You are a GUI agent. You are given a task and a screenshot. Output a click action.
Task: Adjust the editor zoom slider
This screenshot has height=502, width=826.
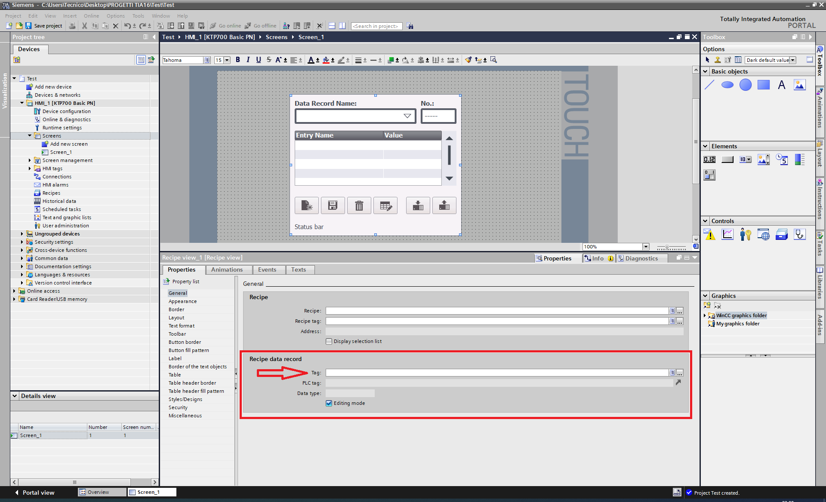667,247
